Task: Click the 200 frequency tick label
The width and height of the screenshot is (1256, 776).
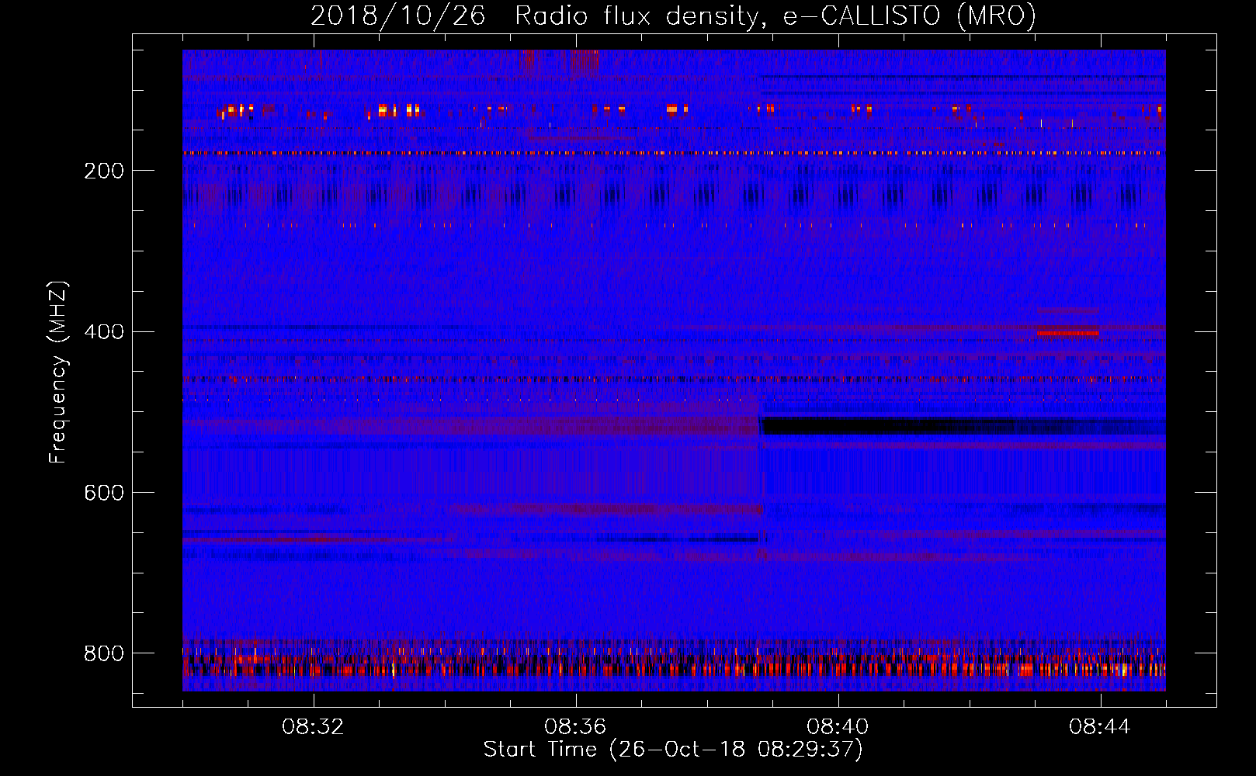Action: tap(104, 171)
